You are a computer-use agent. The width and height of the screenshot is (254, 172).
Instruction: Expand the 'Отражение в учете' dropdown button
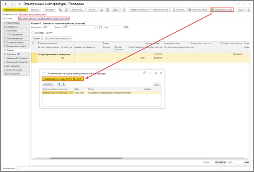click(140, 10)
